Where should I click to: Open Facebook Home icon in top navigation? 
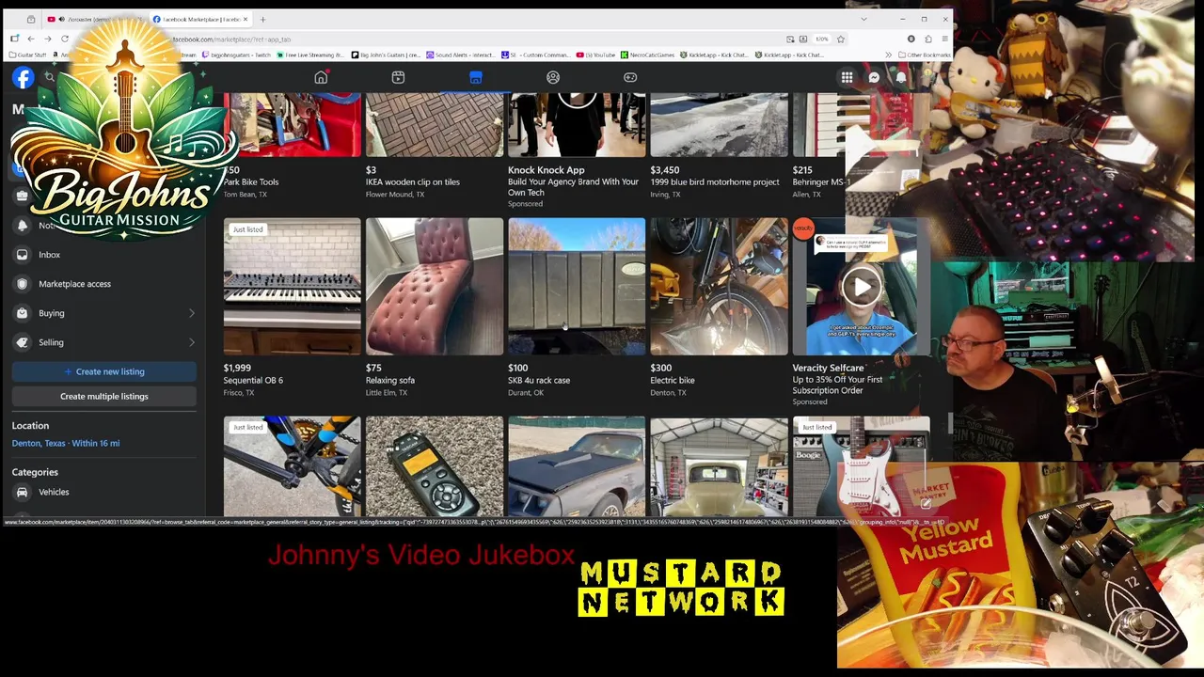(x=321, y=77)
